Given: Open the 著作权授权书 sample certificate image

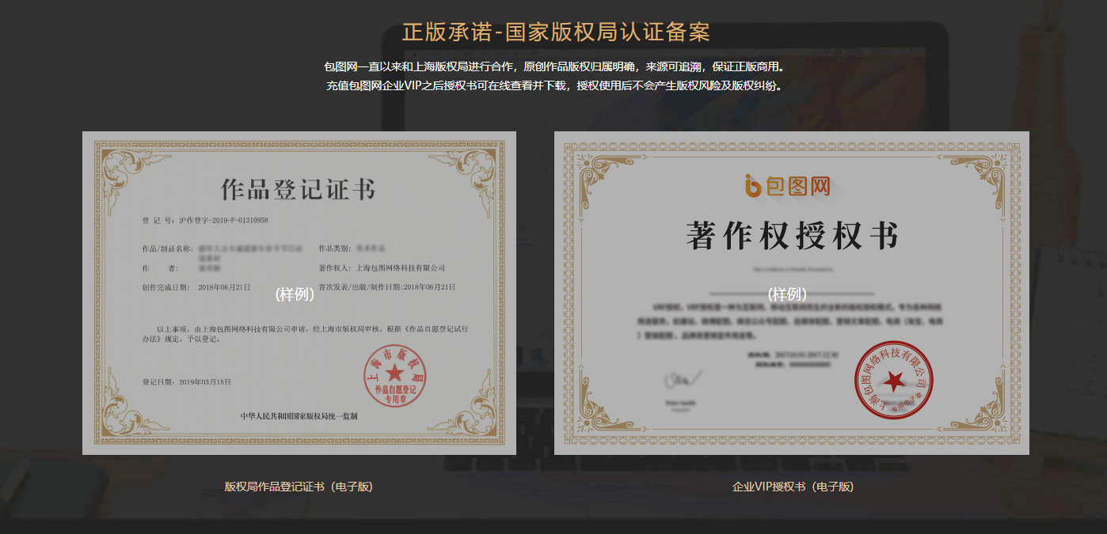Looking at the screenshot, I should 792,293.
